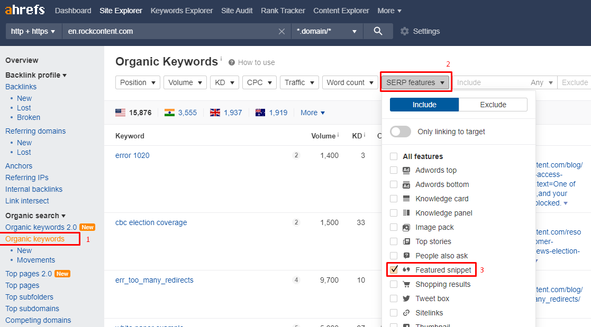Click the United States flag icon
This screenshot has width=591, height=327.
point(121,113)
